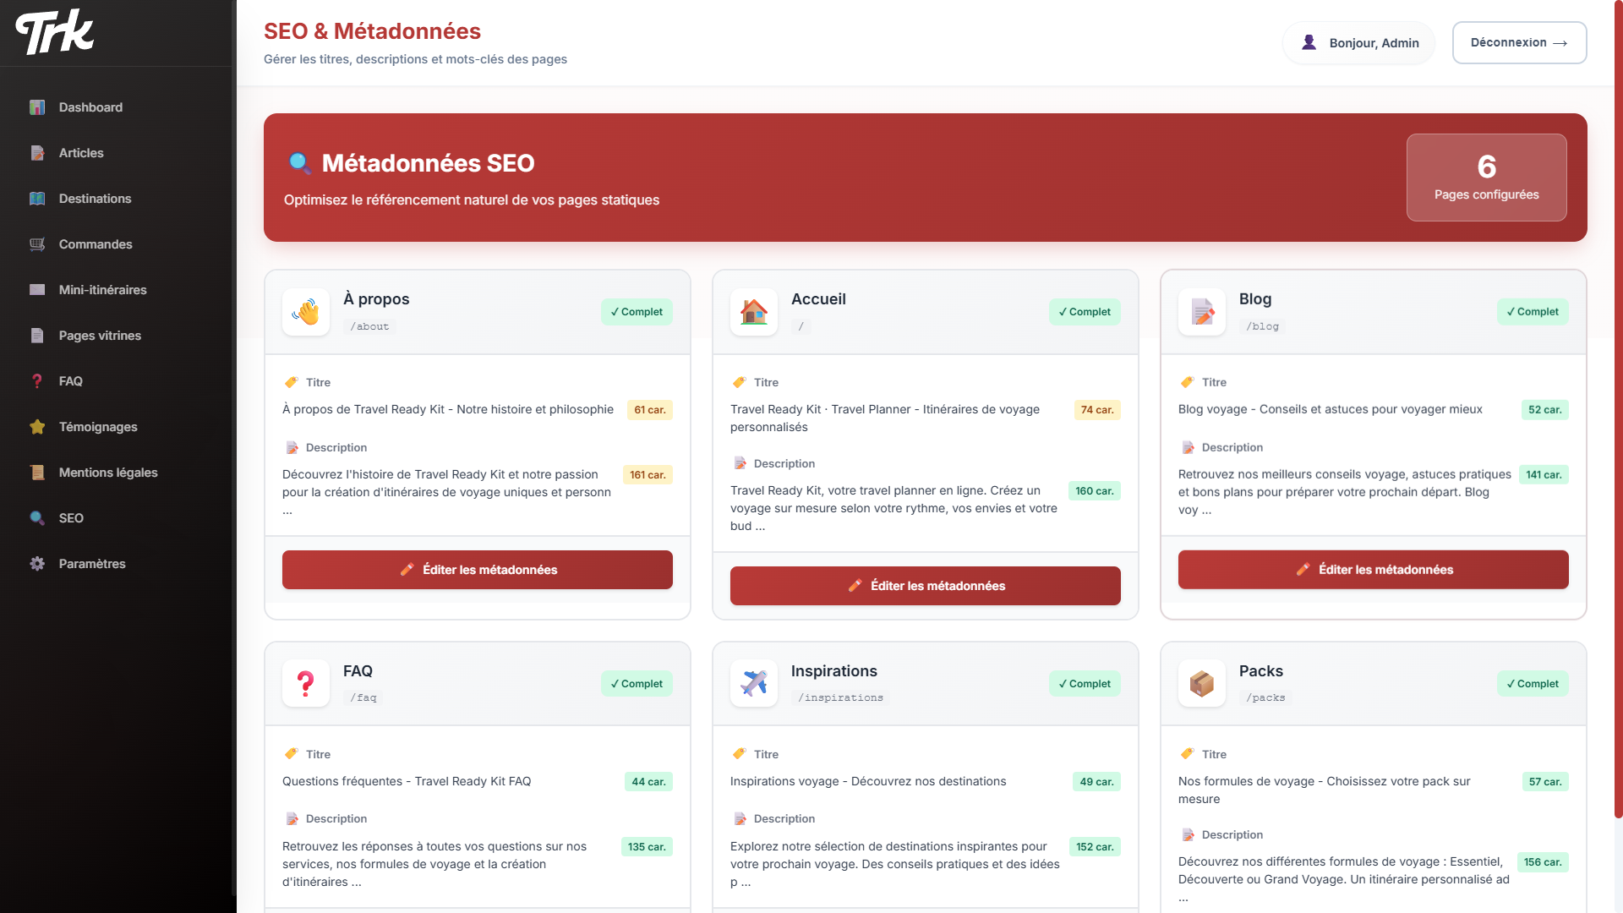
Task: Click the Témoignages star icon
Action: tap(37, 427)
